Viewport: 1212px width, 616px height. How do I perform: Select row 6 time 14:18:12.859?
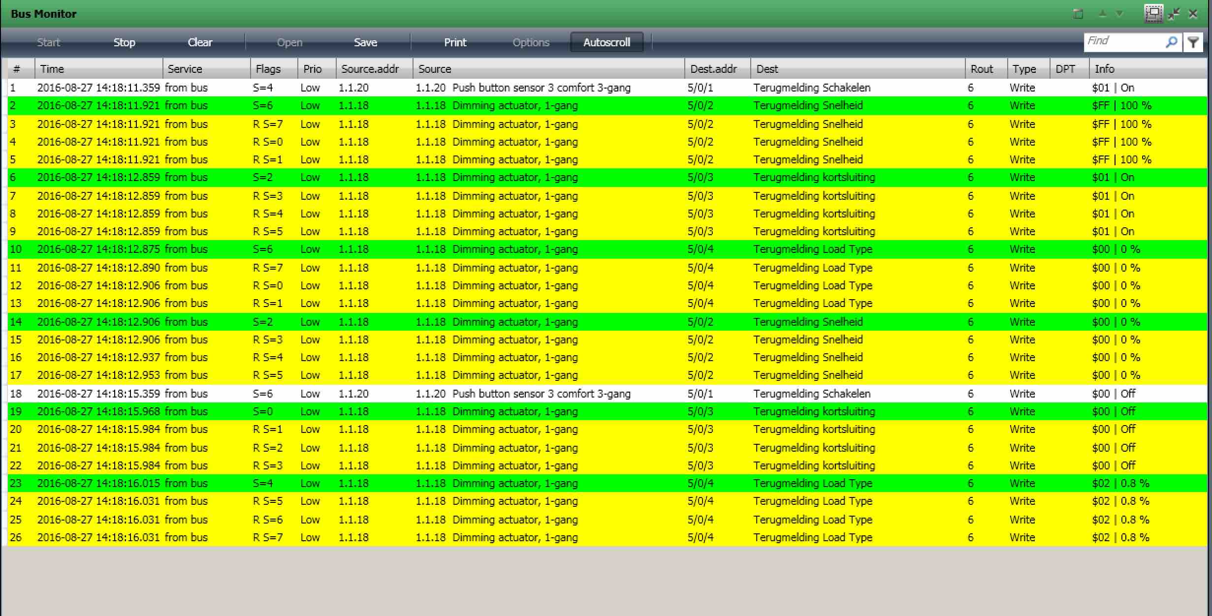98,177
